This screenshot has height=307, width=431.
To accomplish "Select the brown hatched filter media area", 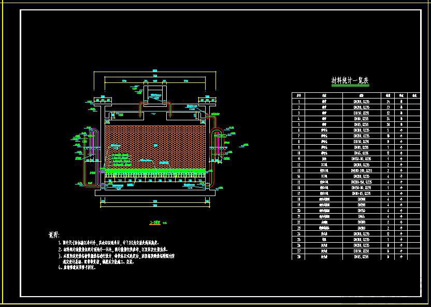I will (155, 147).
